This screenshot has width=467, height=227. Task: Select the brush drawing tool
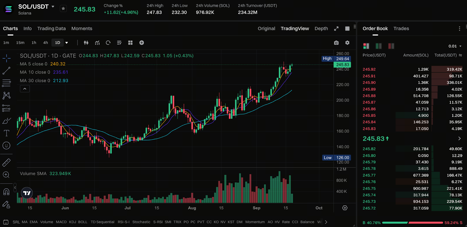click(x=6, y=121)
